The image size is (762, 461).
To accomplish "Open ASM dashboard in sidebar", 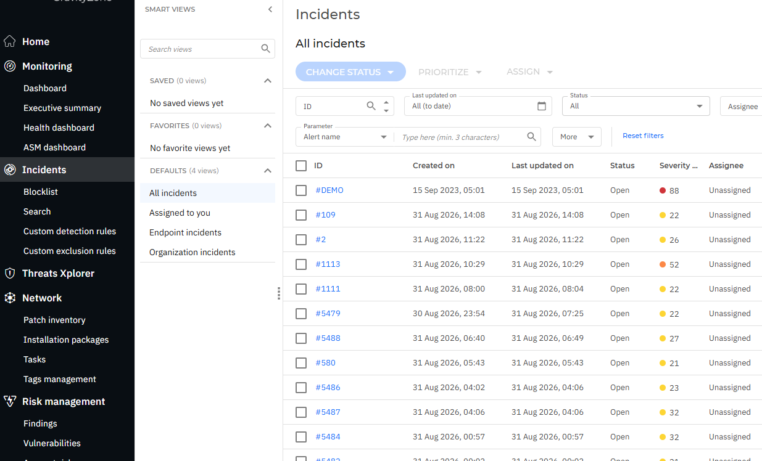I will pyautogui.click(x=54, y=147).
